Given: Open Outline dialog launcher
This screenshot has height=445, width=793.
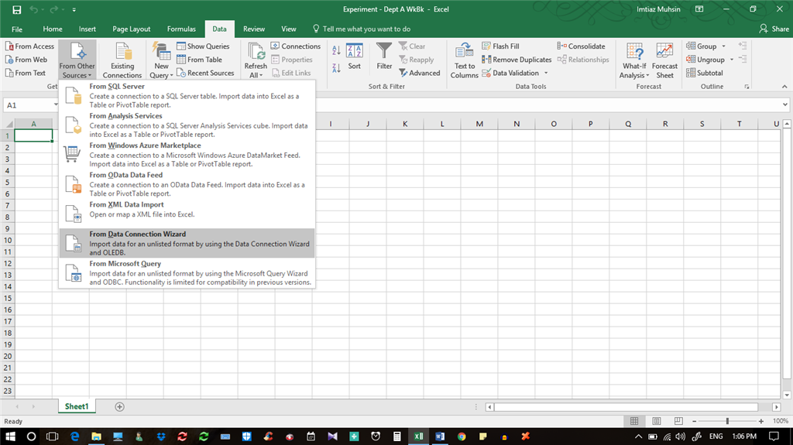Looking at the screenshot, I should 747,87.
